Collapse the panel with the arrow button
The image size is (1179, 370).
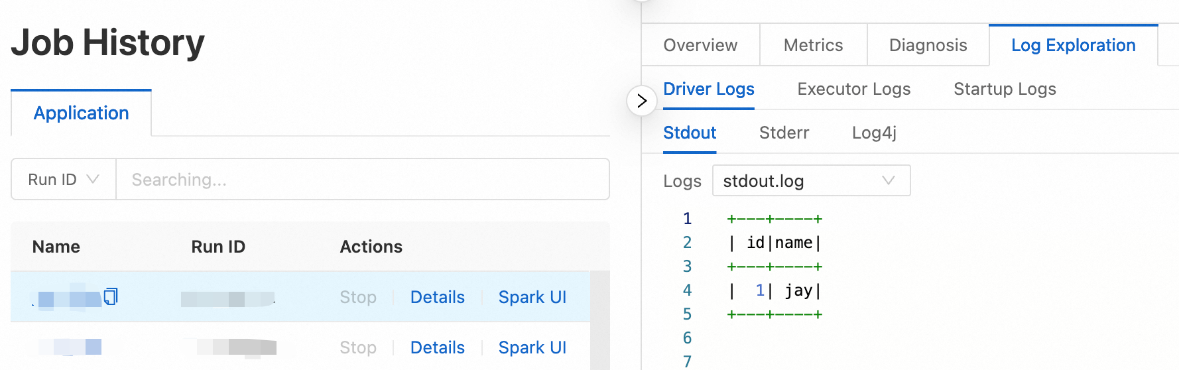[x=641, y=101]
